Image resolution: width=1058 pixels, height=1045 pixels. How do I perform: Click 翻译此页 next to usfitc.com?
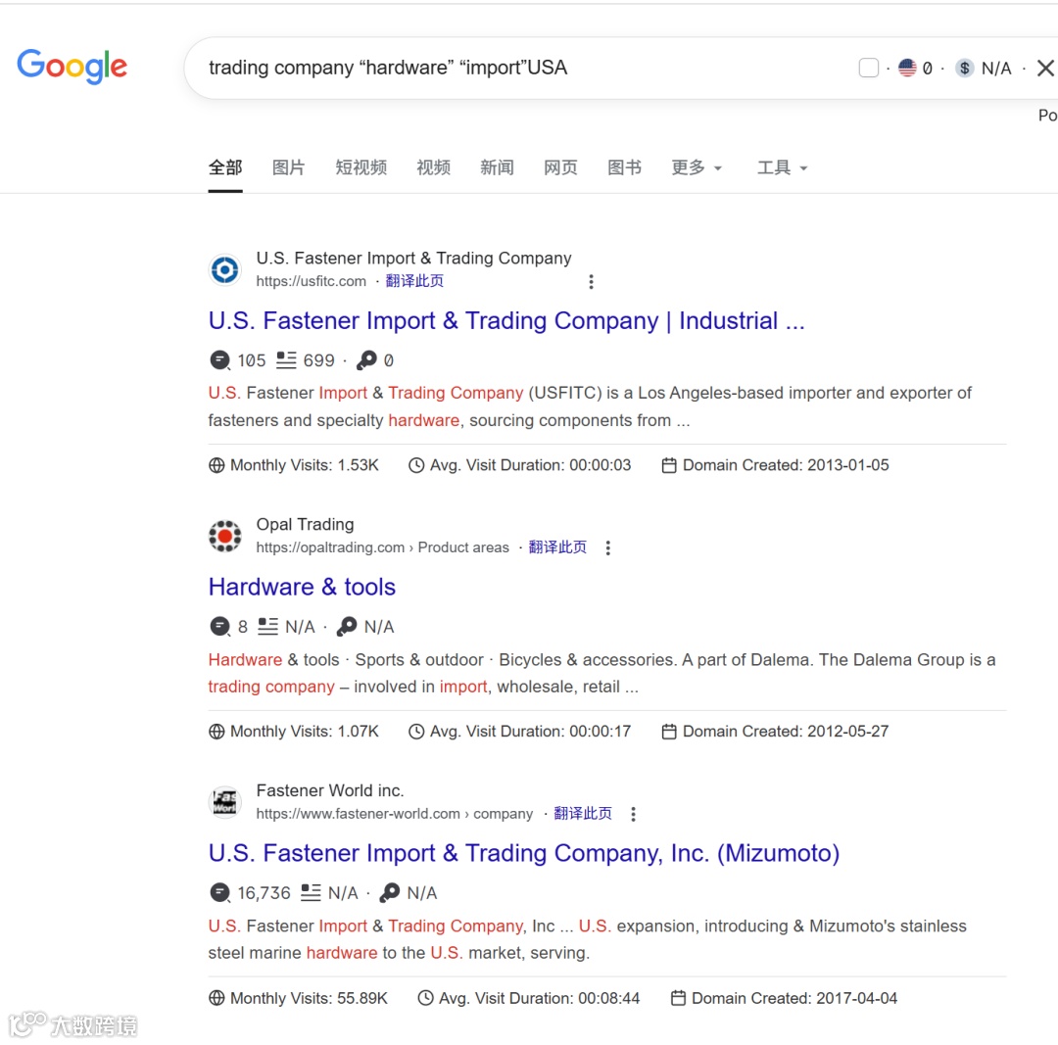414,281
